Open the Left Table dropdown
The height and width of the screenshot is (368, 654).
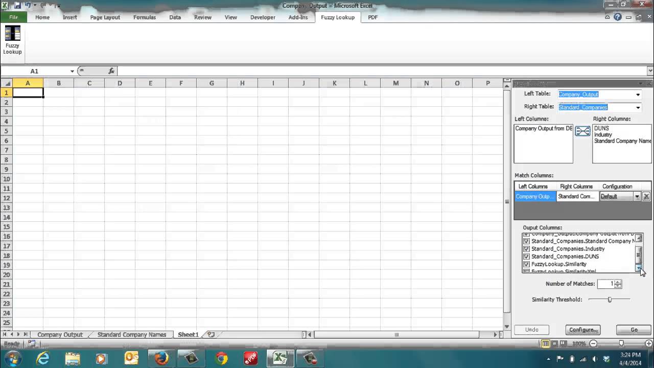click(638, 95)
